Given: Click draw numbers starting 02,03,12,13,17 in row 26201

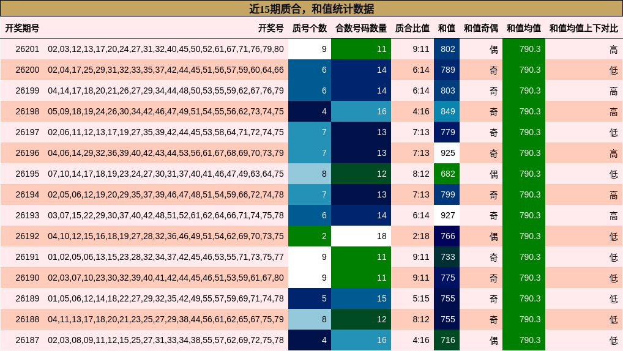Looking at the screenshot, I should [166, 50].
